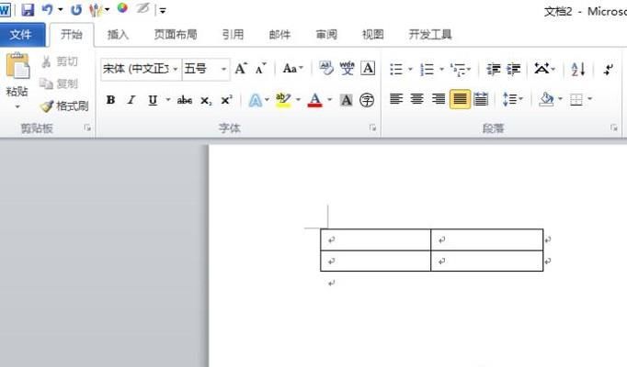Click the Increase Indent icon
This screenshot has width=627, height=367.
(513, 69)
